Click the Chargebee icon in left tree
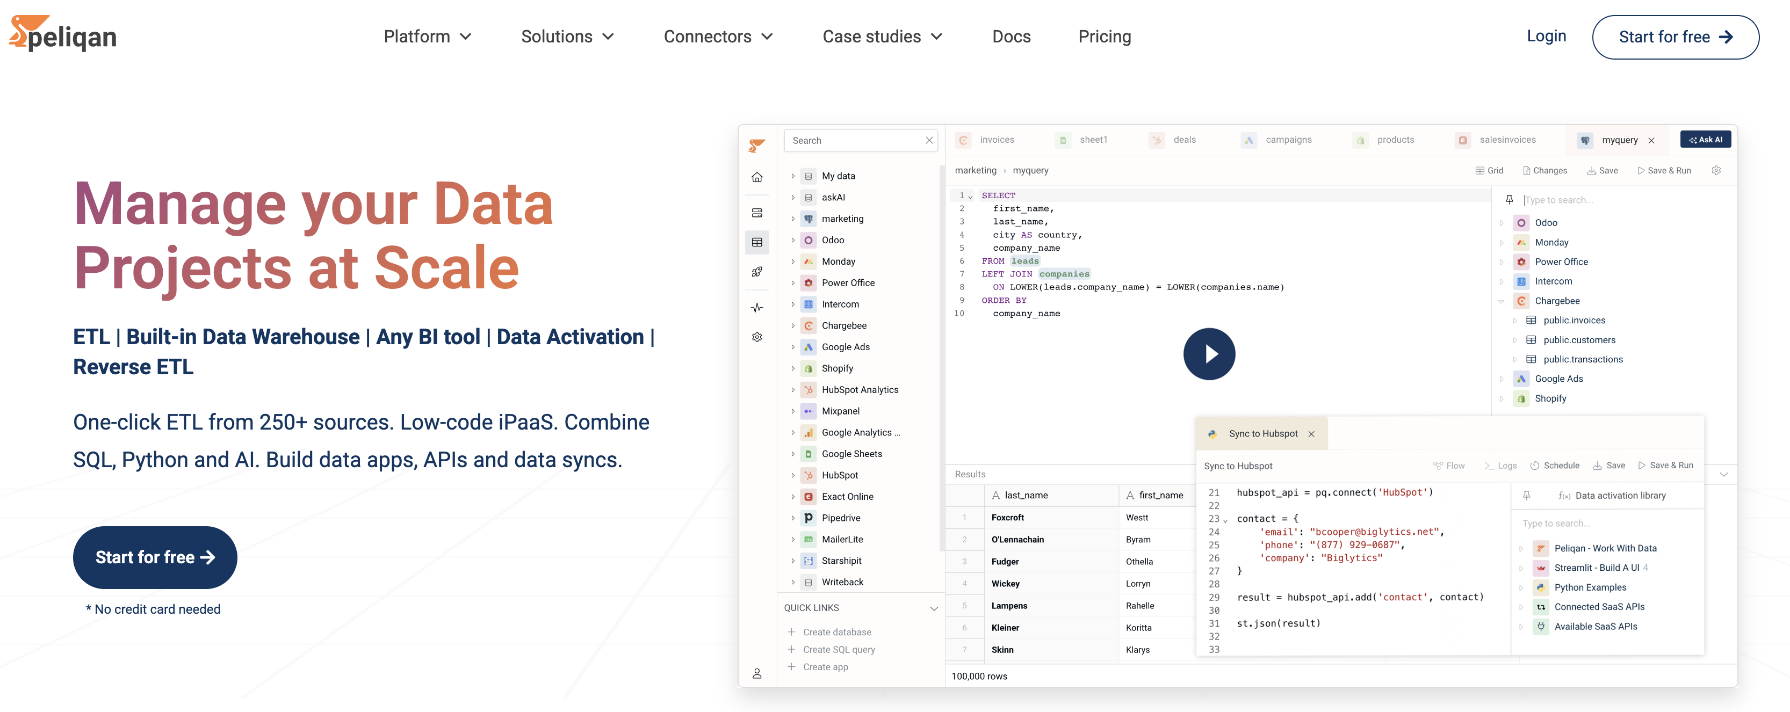 point(808,326)
